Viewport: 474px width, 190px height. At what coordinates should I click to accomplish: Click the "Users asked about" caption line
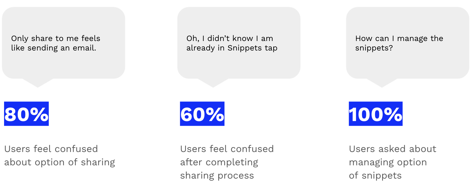coord(392,149)
